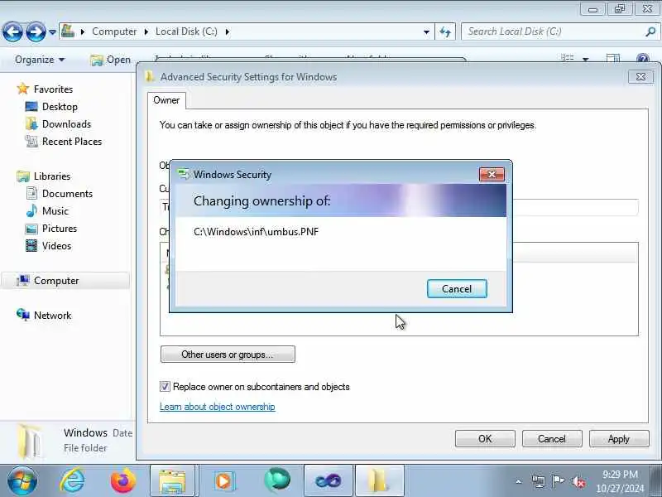Cancel the ownership change in Windows Security

pos(457,288)
